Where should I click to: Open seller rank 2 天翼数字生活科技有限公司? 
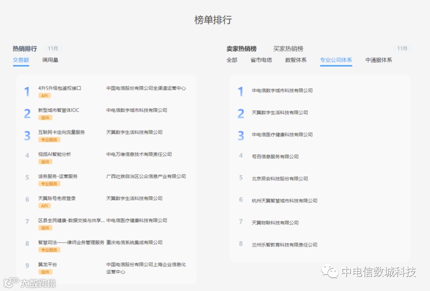tap(280, 113)
